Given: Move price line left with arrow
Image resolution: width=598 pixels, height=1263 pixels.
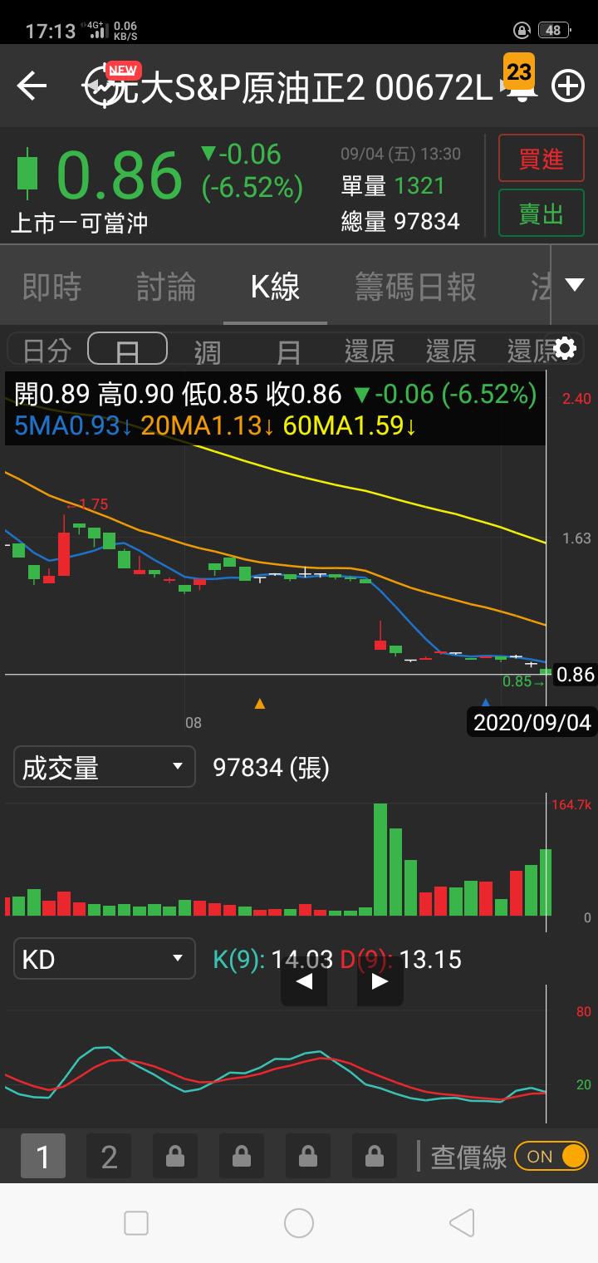Looking at the screenshot, I should pyautogui.click(x=304, y=981).
